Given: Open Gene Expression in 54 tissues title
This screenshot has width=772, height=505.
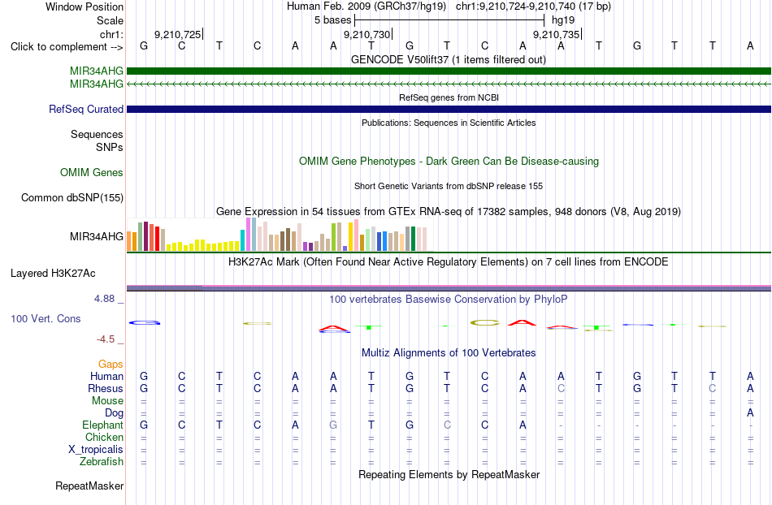Looking at the screenshot, I should (449, 211).
